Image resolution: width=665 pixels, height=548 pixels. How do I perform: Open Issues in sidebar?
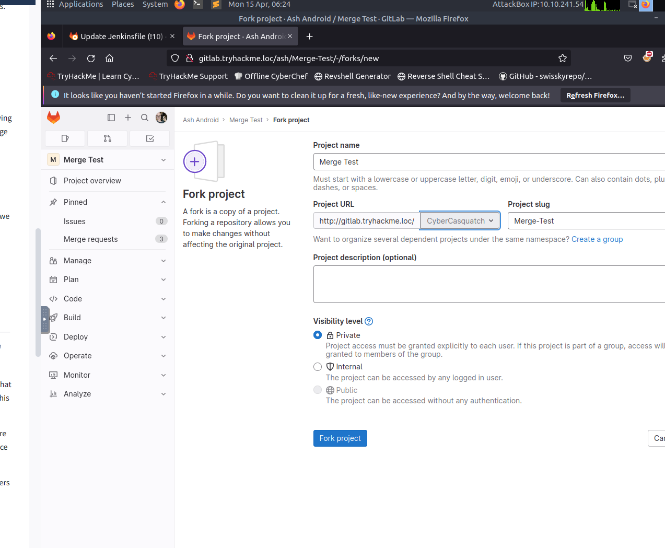[x=107, y=221]
